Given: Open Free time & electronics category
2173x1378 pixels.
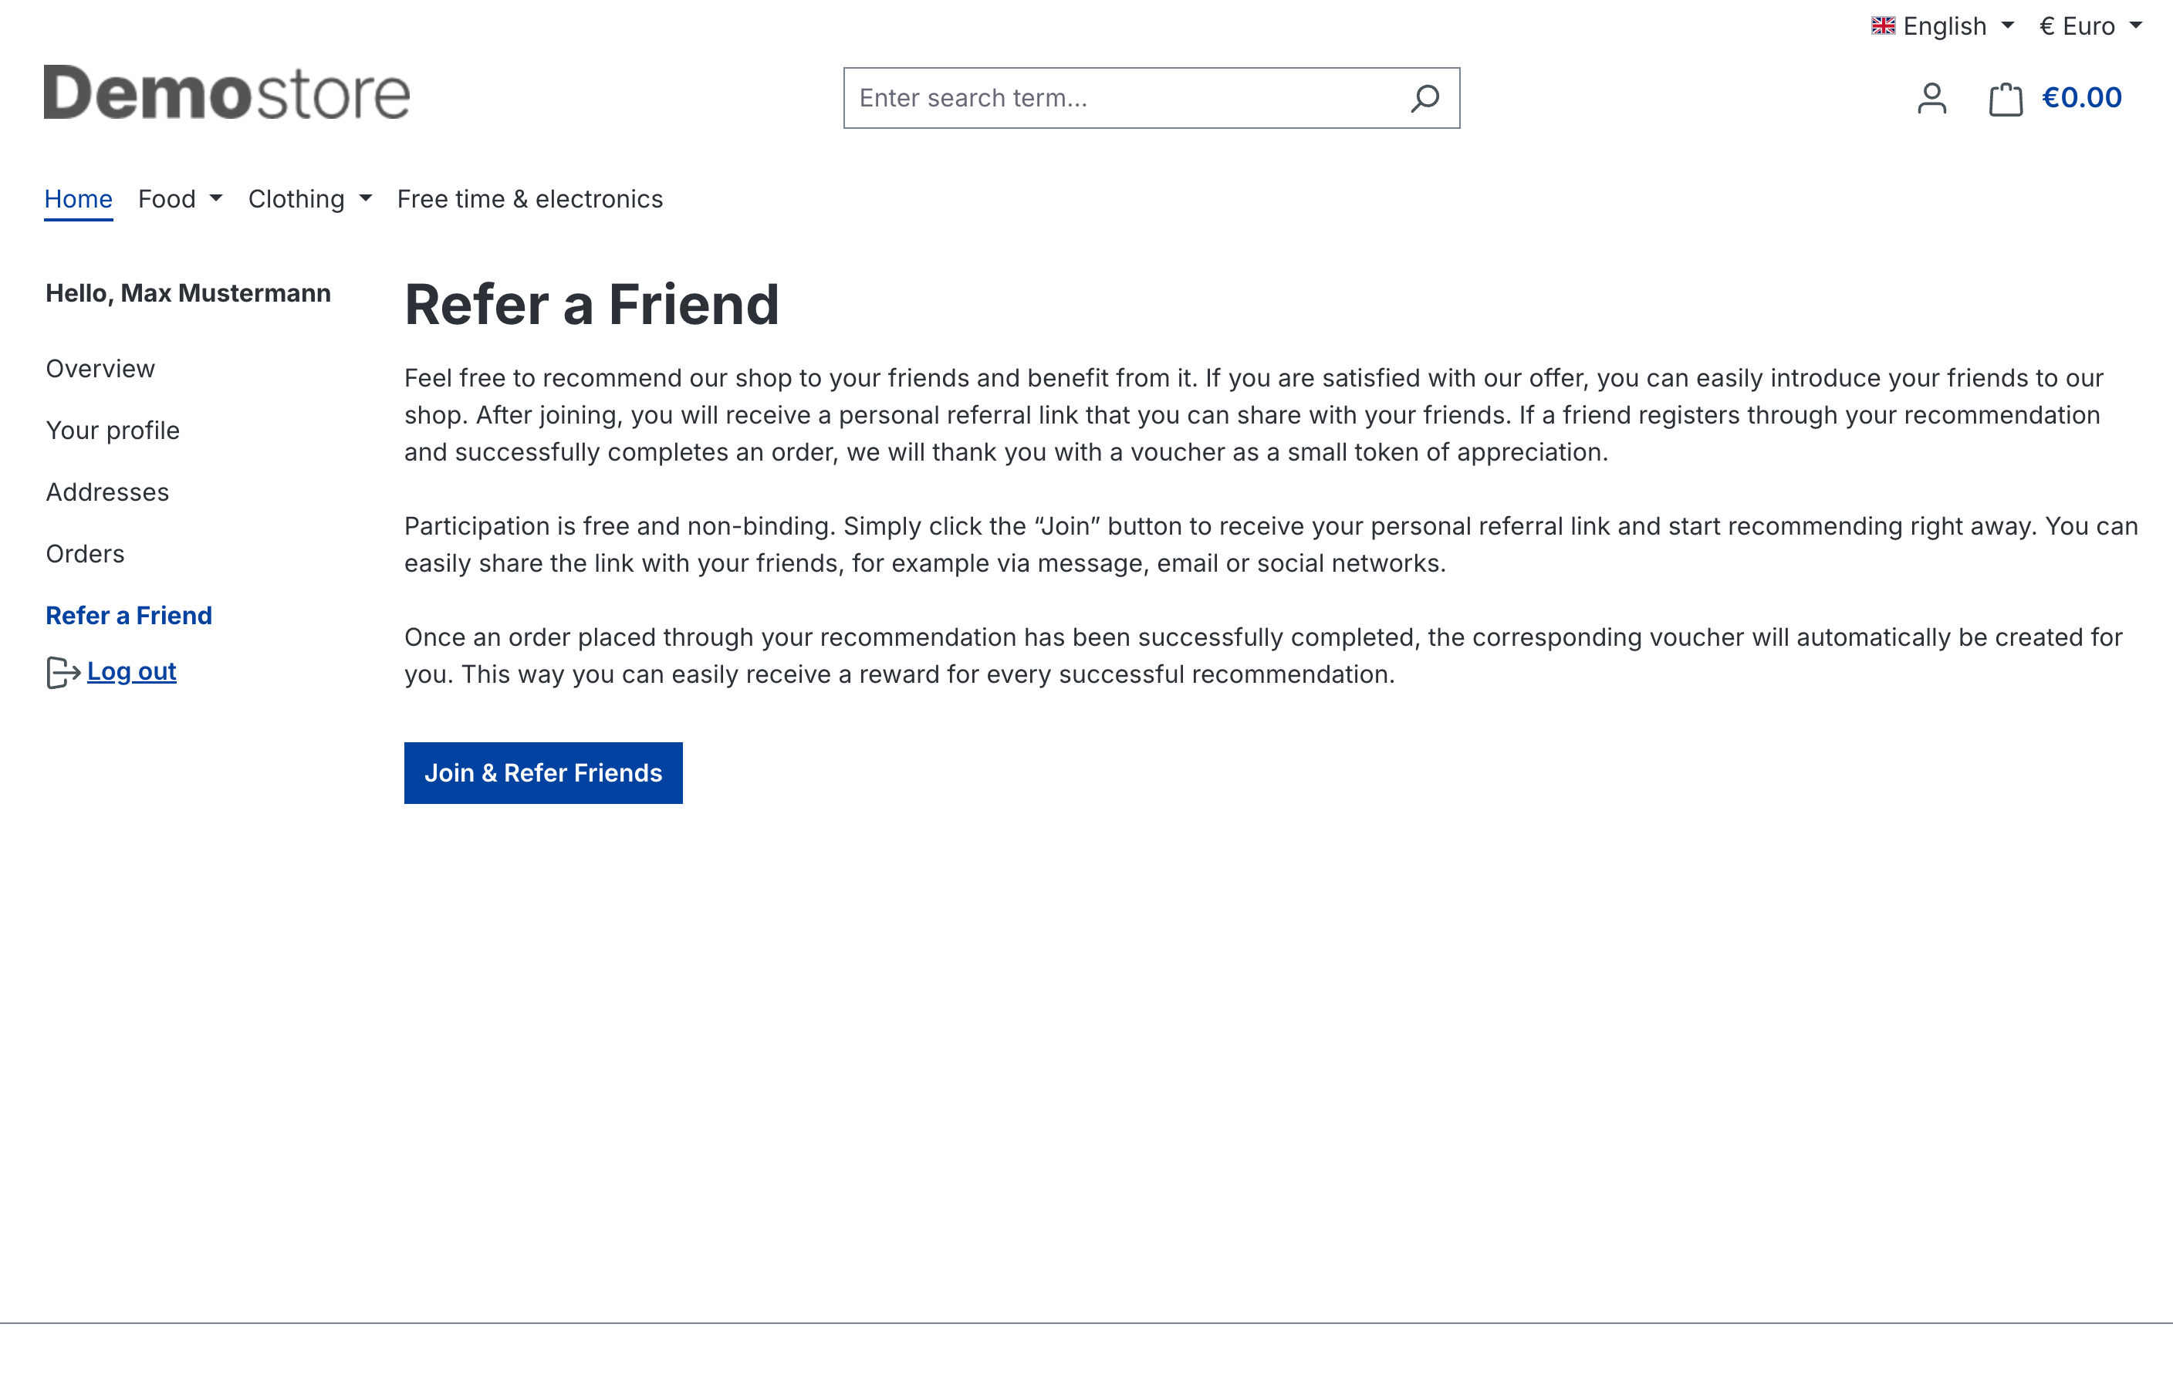Looking at the screenshot, I should tap(529, 198).
